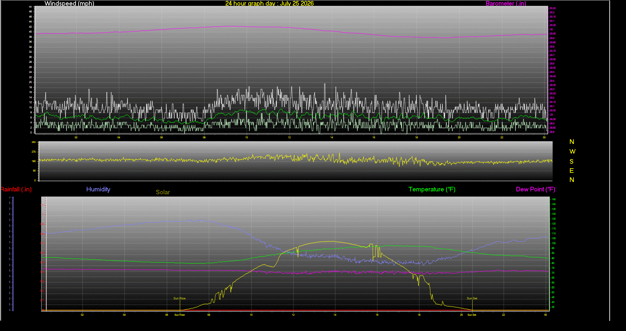Click "30.25" on the barometer axis
626x331 pixels.
553,8
